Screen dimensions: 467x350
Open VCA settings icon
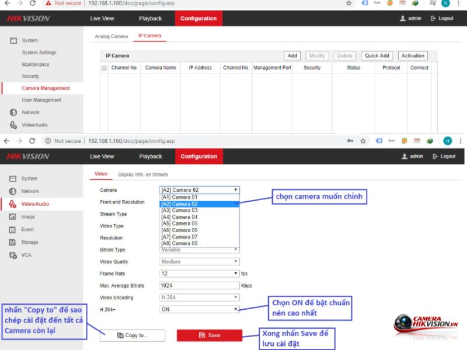[13, 255]
